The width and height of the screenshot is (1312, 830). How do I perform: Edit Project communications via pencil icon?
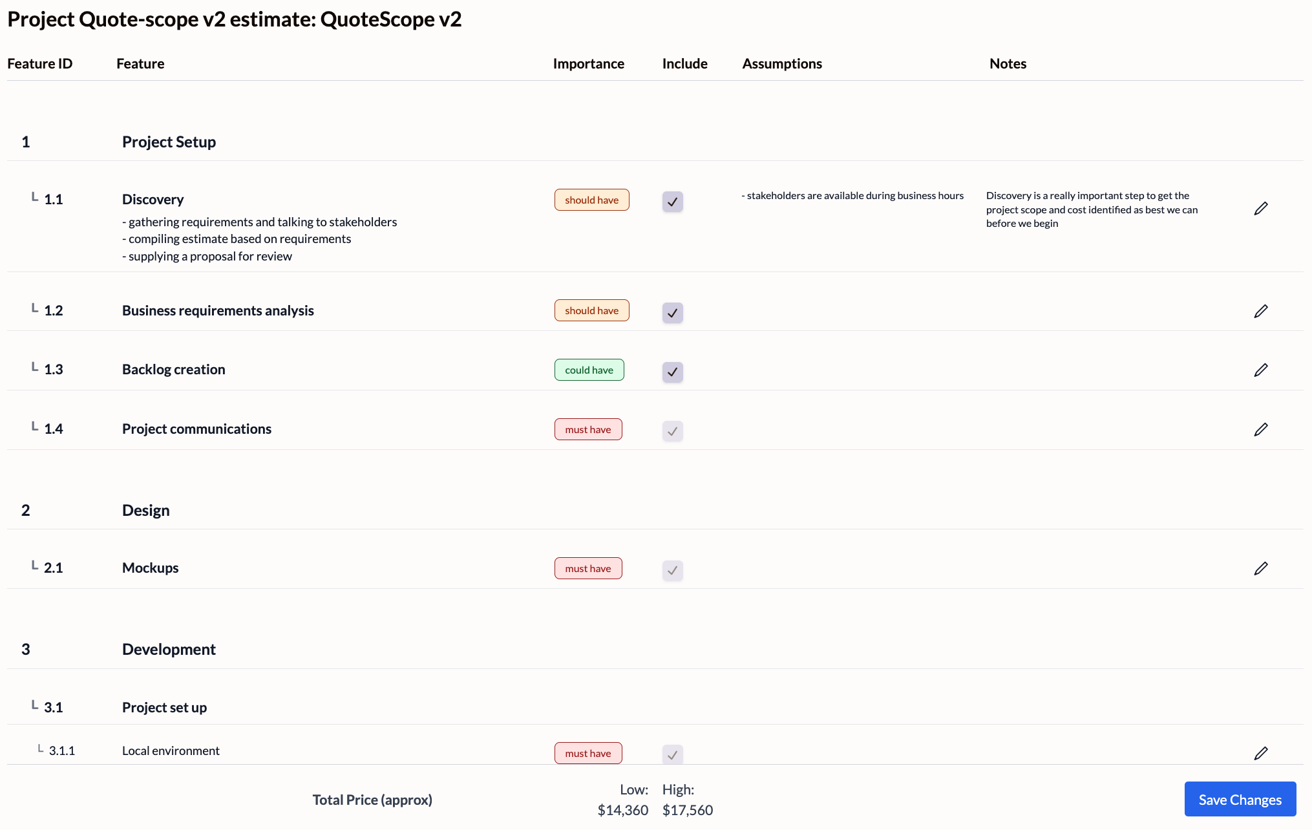pos(1262,429)
